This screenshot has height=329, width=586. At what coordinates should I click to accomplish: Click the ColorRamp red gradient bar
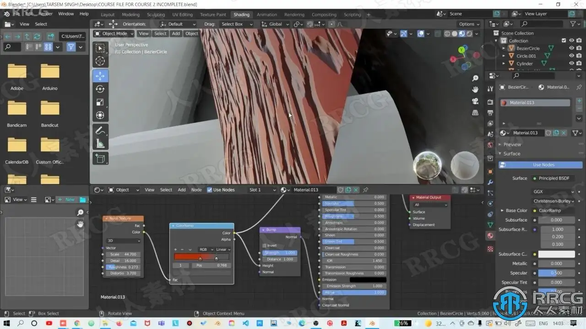point(201,257)
